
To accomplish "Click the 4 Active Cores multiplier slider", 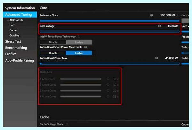I will (x=81, y=96).
